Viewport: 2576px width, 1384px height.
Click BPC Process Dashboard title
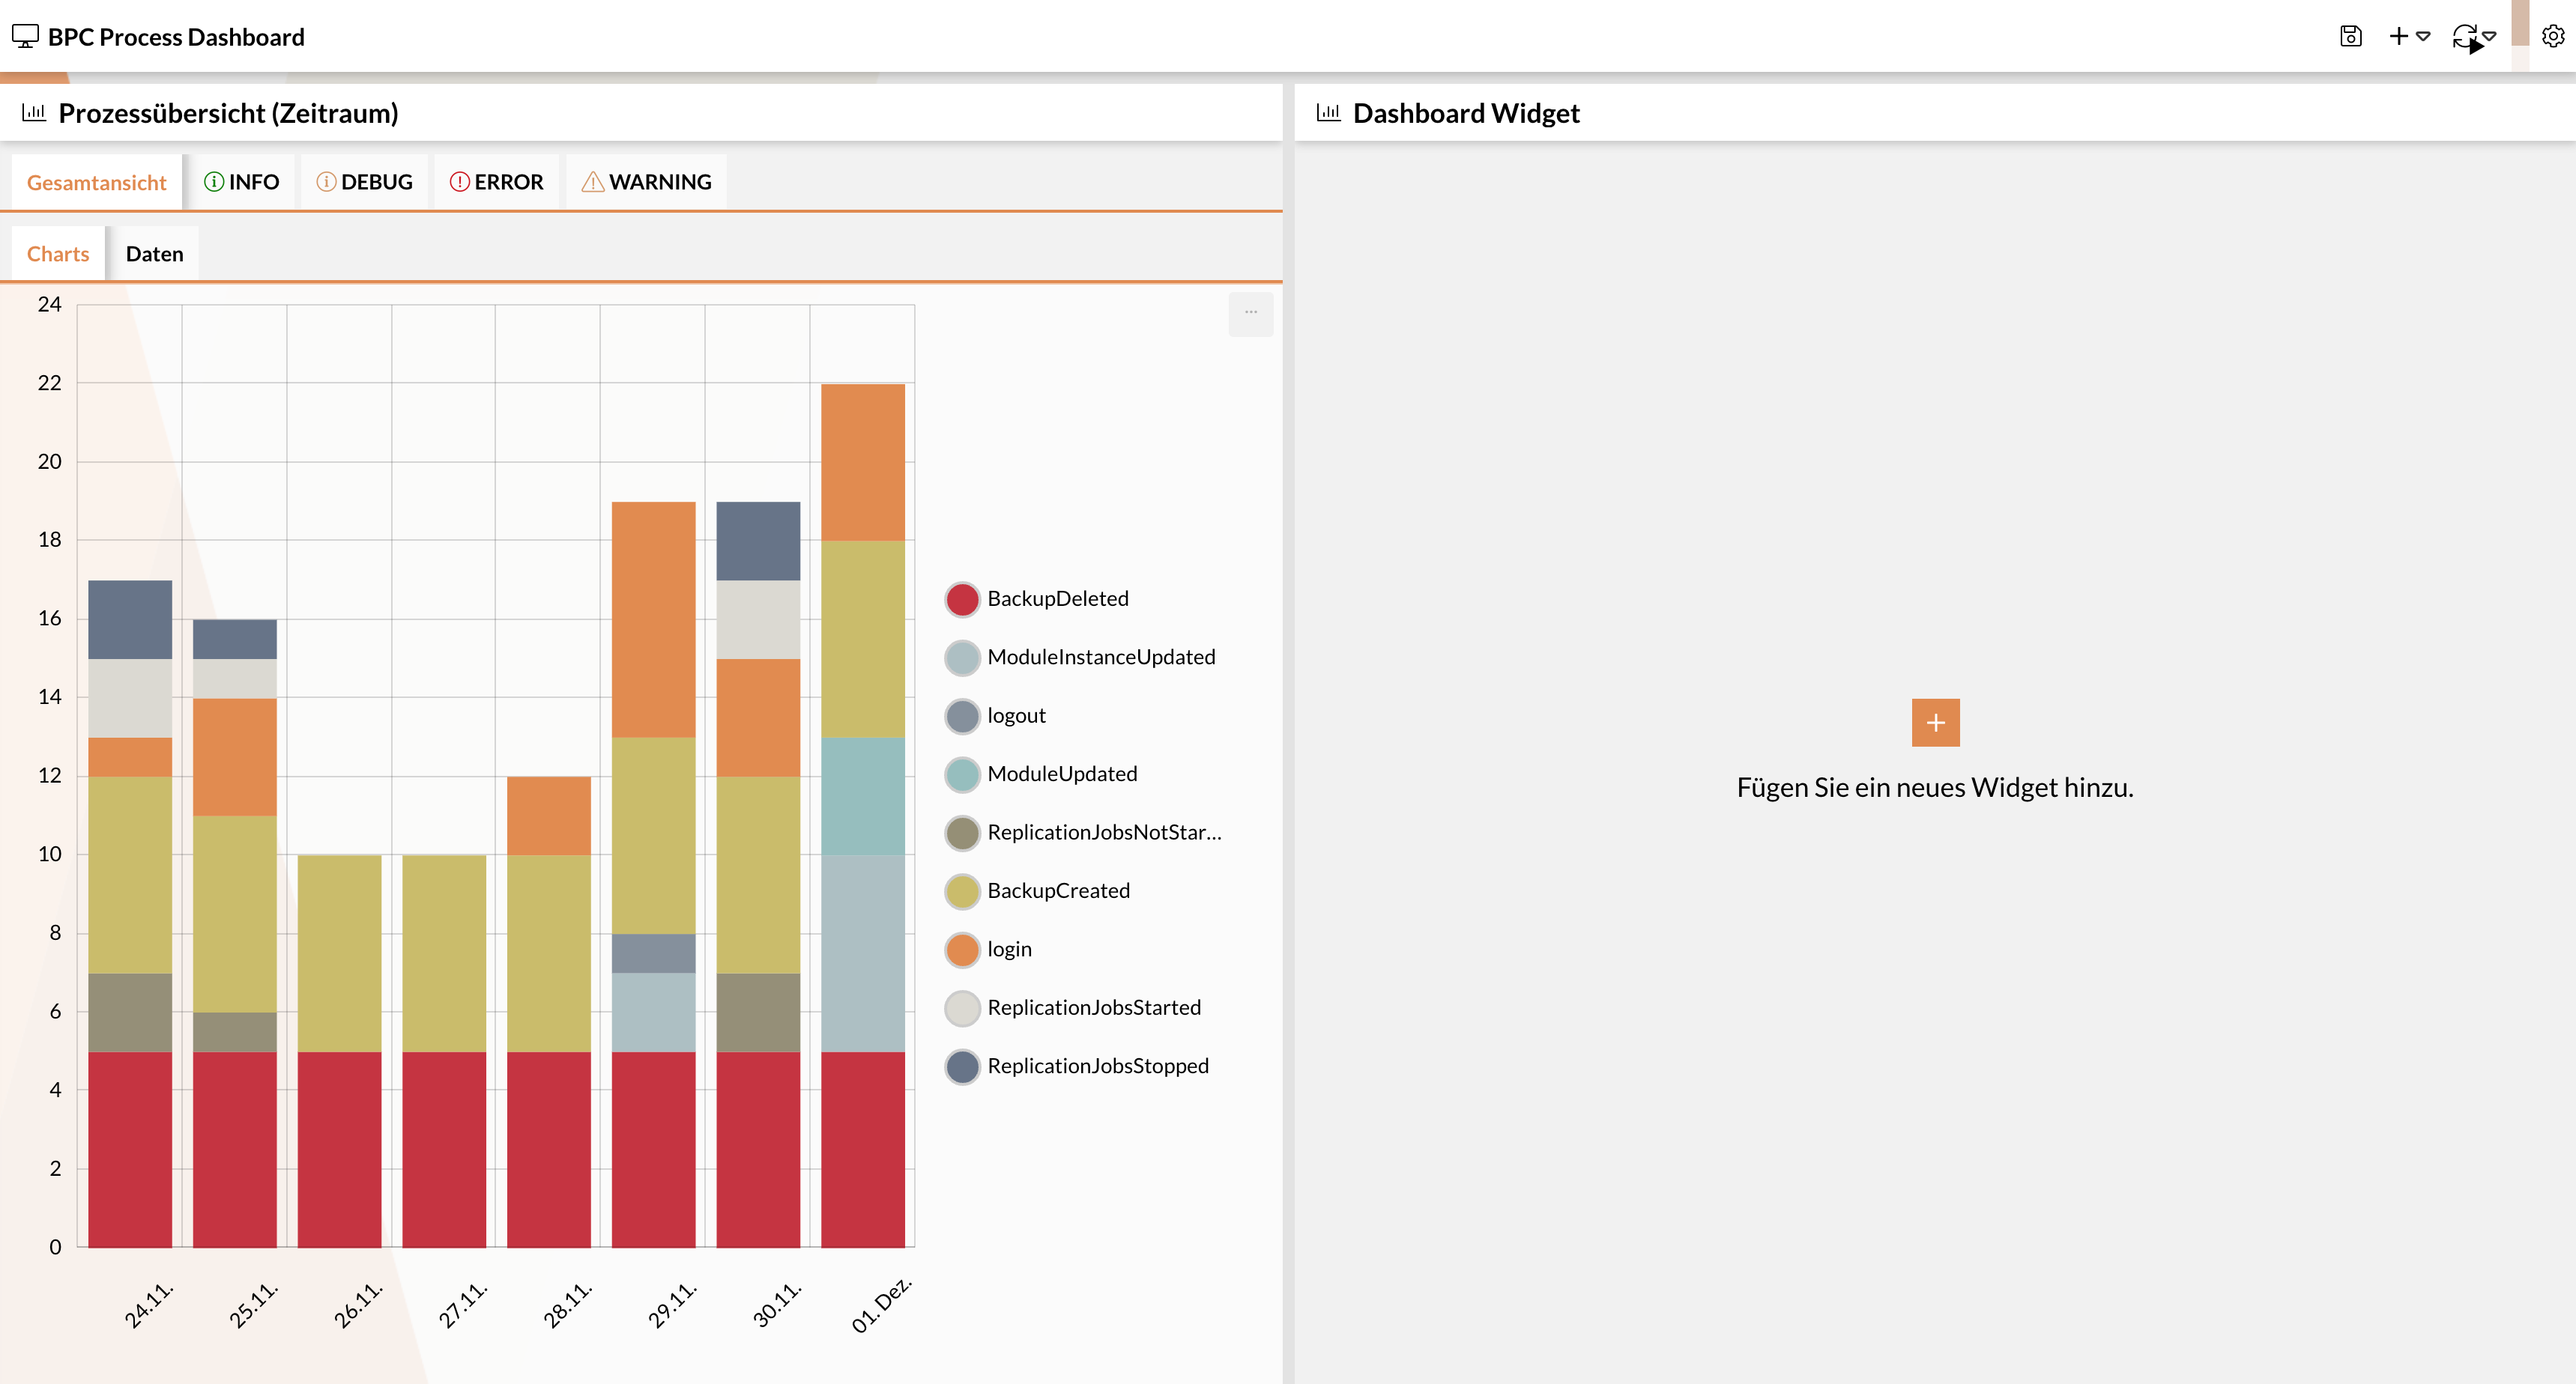175,37
